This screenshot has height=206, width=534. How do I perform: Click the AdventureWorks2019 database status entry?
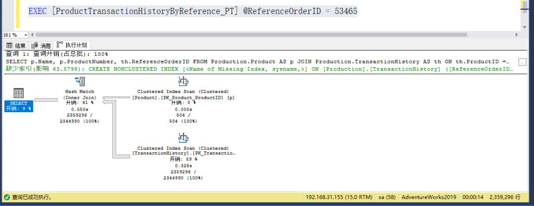tap(429, 197)
